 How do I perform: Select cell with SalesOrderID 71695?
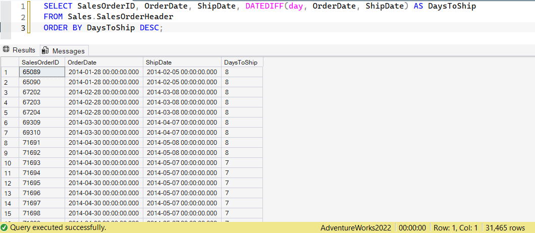click(42, 183)
